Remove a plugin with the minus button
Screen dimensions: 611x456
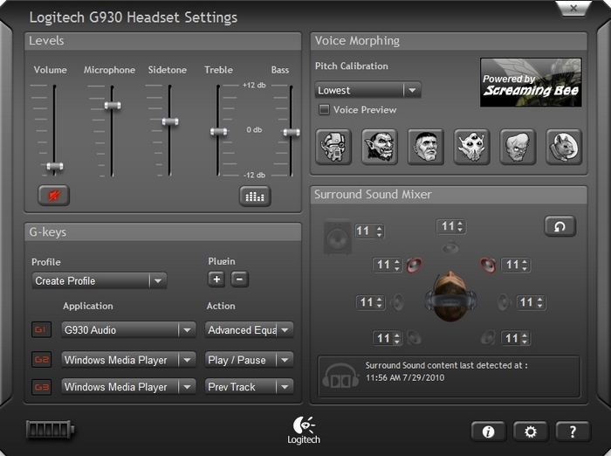240,280
